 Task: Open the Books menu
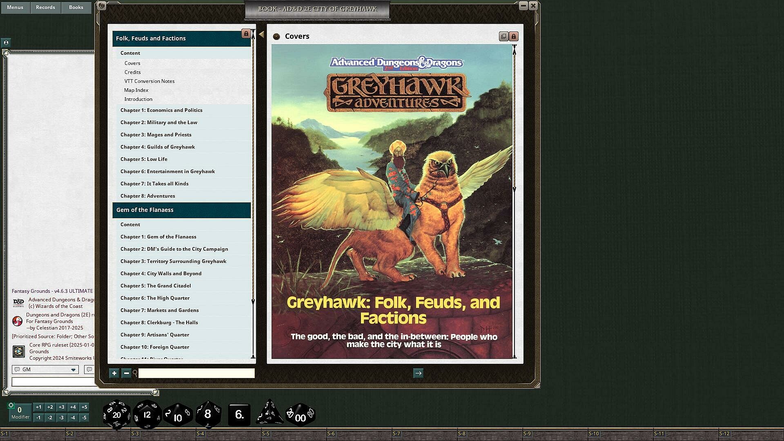[x=76, y=7]
